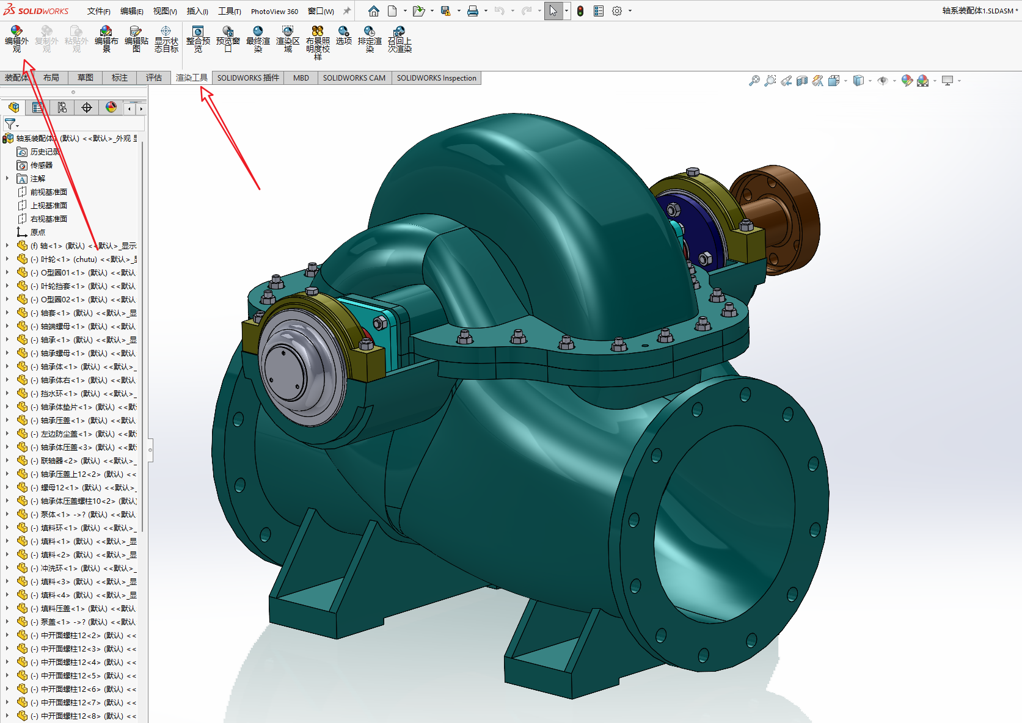This screenshot has height=723, width=1022.
Task: Launch 整合预览 integrated preview
Action: click(198, 39)
